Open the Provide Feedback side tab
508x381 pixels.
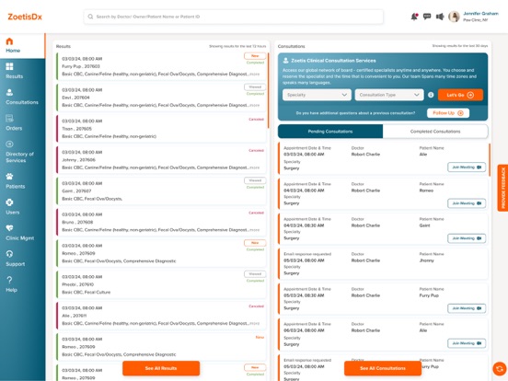point(502,188)
